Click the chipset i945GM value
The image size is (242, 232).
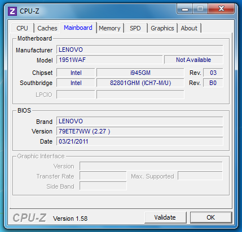click(140, 73)
